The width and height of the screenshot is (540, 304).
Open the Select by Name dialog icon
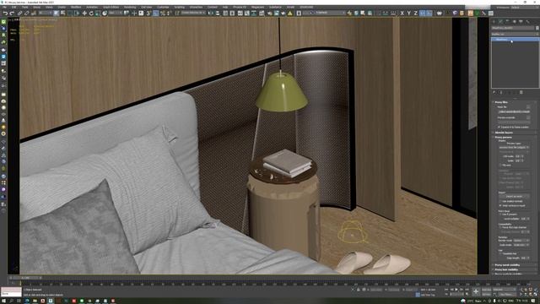(x=63, y=14)
